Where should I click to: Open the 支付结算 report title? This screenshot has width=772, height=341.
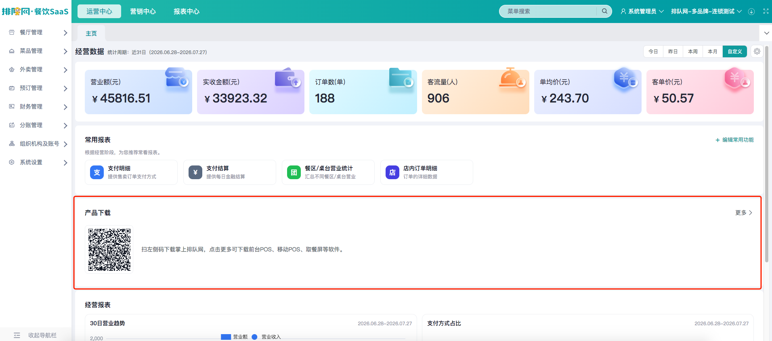coord(218,168)
